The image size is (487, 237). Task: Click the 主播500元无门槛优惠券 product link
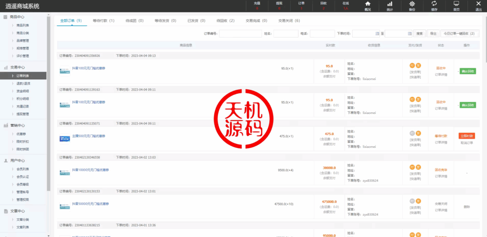click(89, 136)
